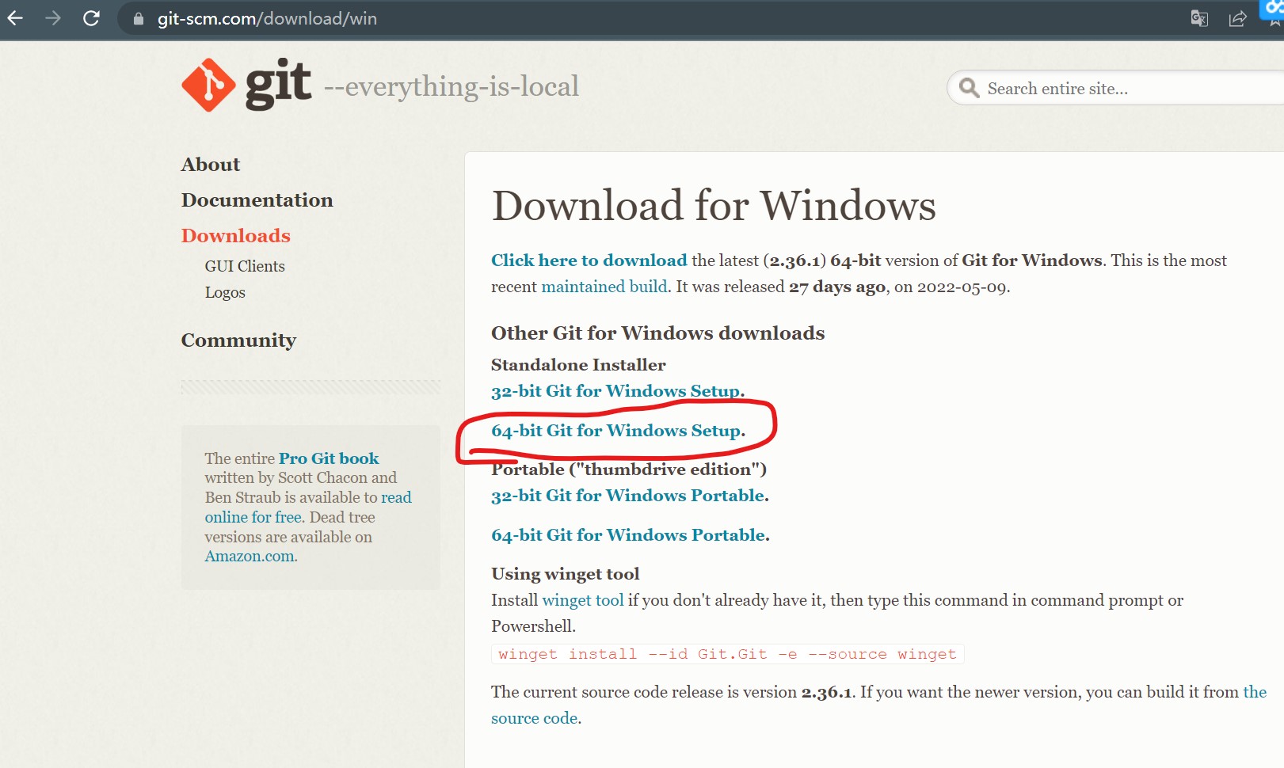Follow the read online for free link

coord(308,507)
